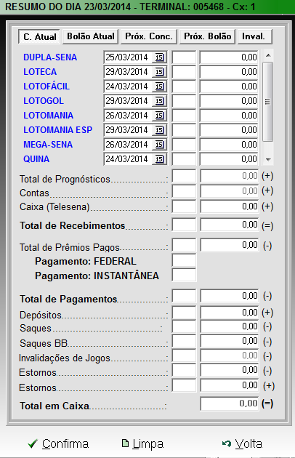The image size is (295, 458).
Task: Click the Depósitos value field
Action: pyautogui.click(x=230, y=313)
